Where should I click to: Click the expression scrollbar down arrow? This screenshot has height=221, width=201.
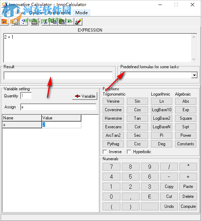[x=194, y=59]
